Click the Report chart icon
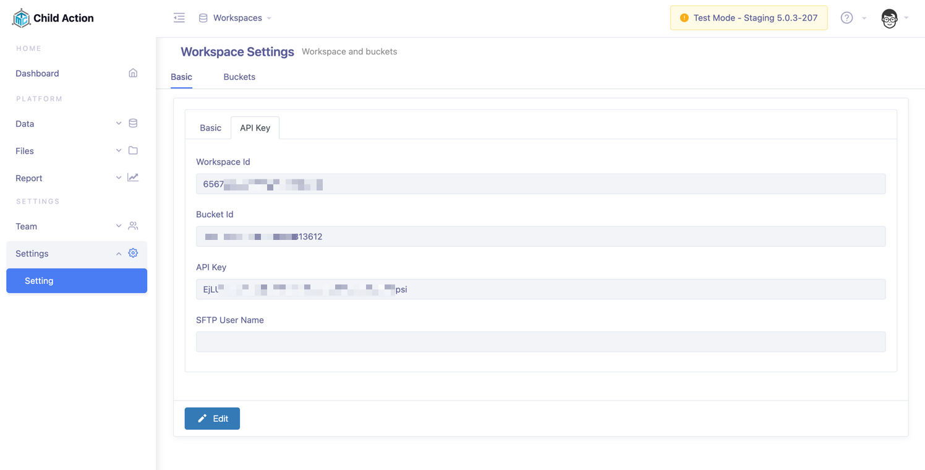Screen dimensions: 925x470 coord(133,178)
